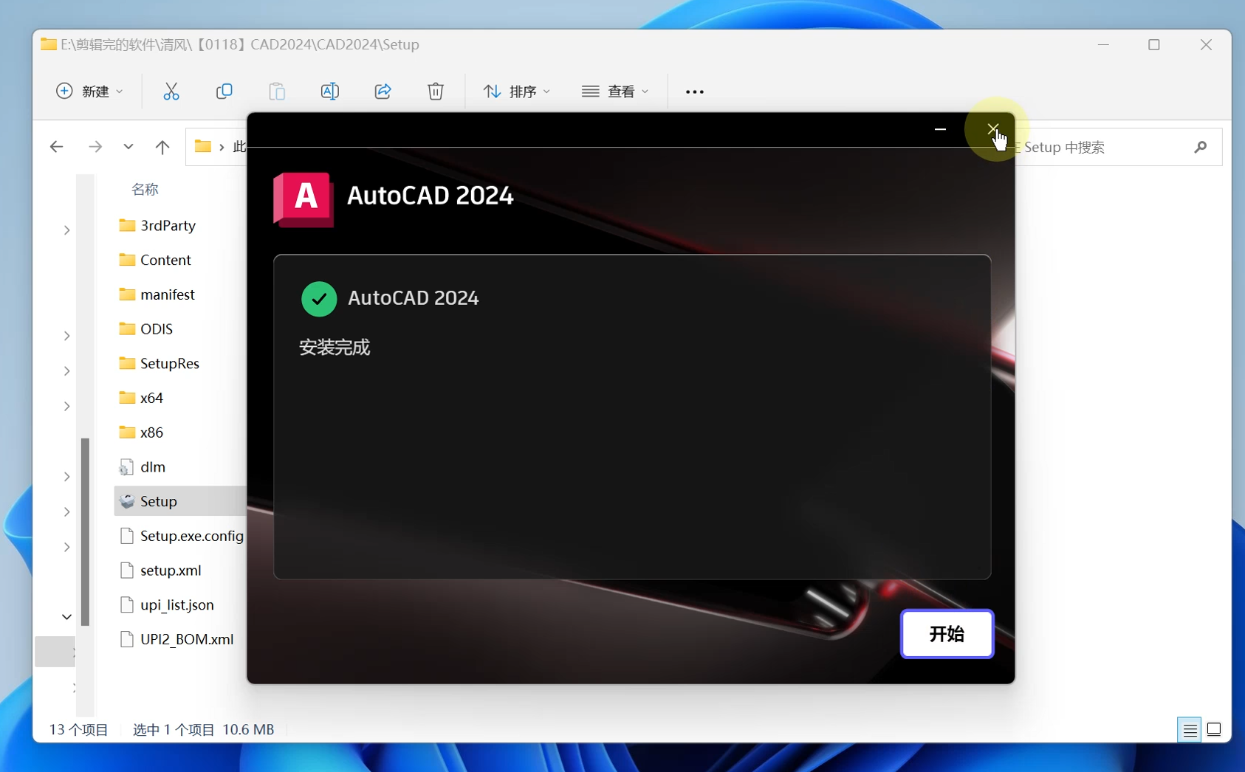Open the 排序 (Sort) dropdown
The image size is (1245, 772).
click(x=517, y=91)
